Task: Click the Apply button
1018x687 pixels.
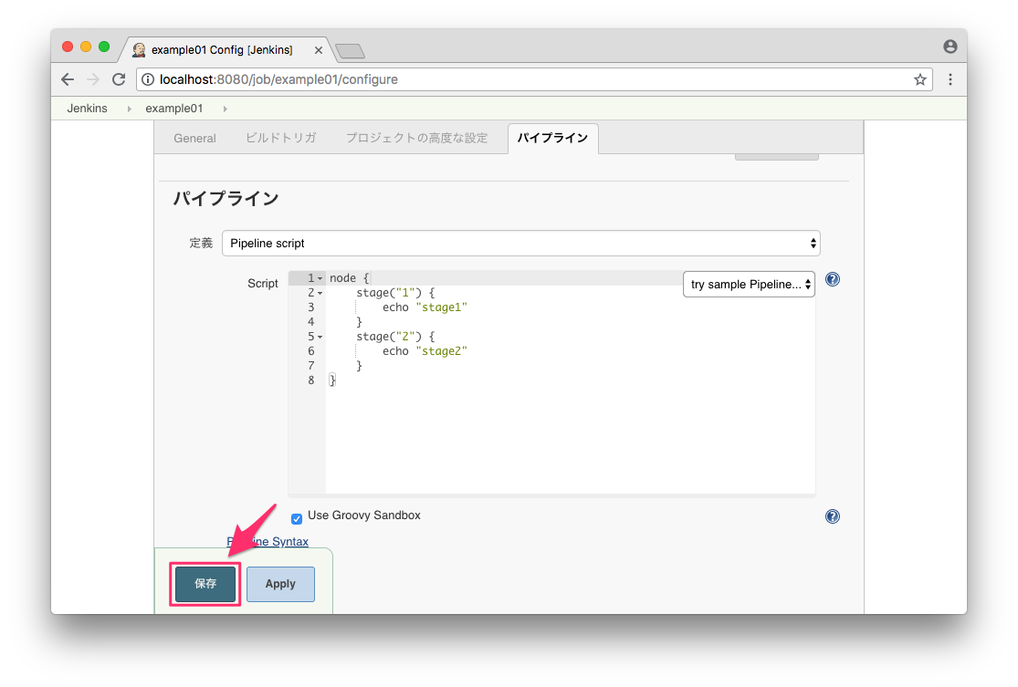Action: click(x=280, y=584)
